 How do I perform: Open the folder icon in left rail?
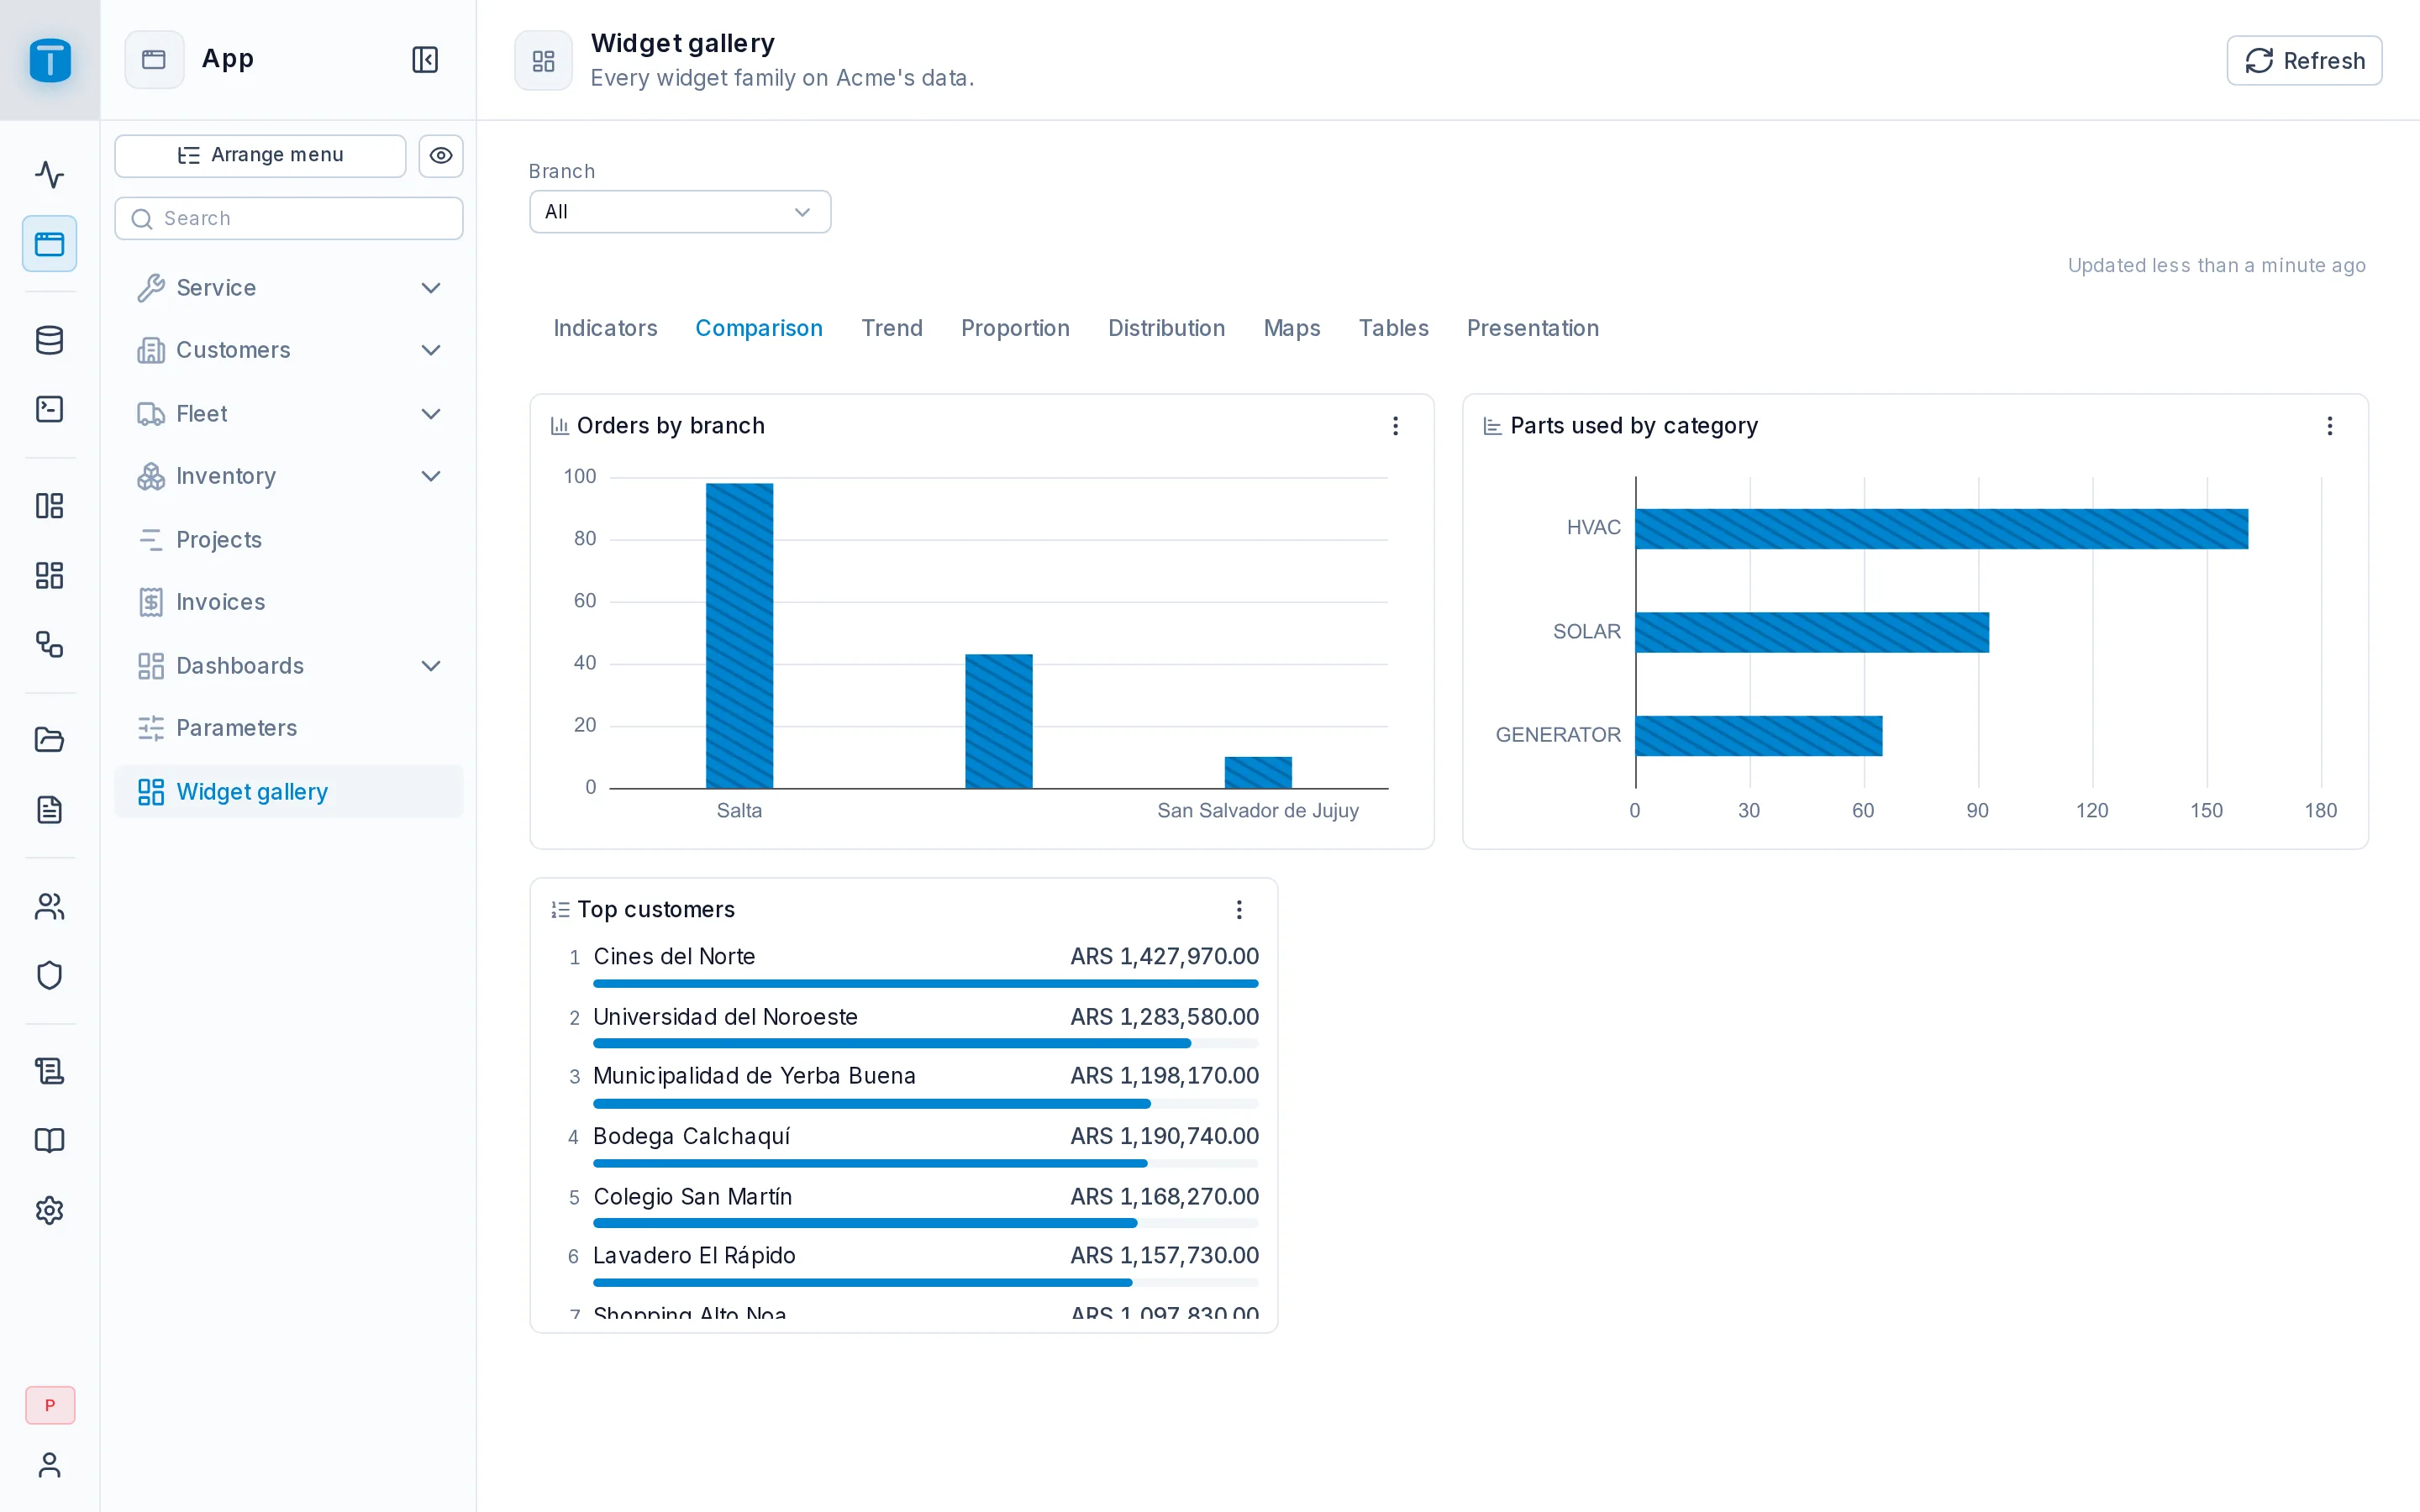[49, 740]
